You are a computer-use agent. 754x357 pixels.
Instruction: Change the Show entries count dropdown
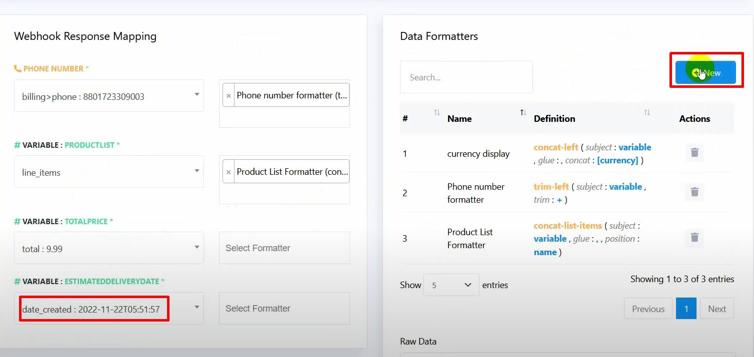451,285
